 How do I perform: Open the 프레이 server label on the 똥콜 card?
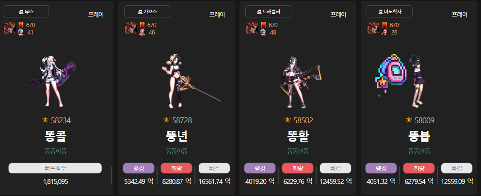click(96, 15)
